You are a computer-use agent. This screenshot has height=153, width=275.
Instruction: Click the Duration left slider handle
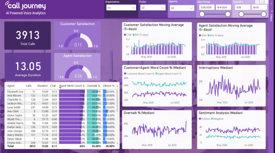point(241,14)
